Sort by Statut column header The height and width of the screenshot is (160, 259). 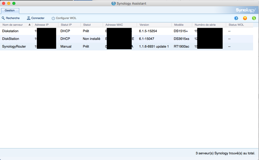coord(87,25)
